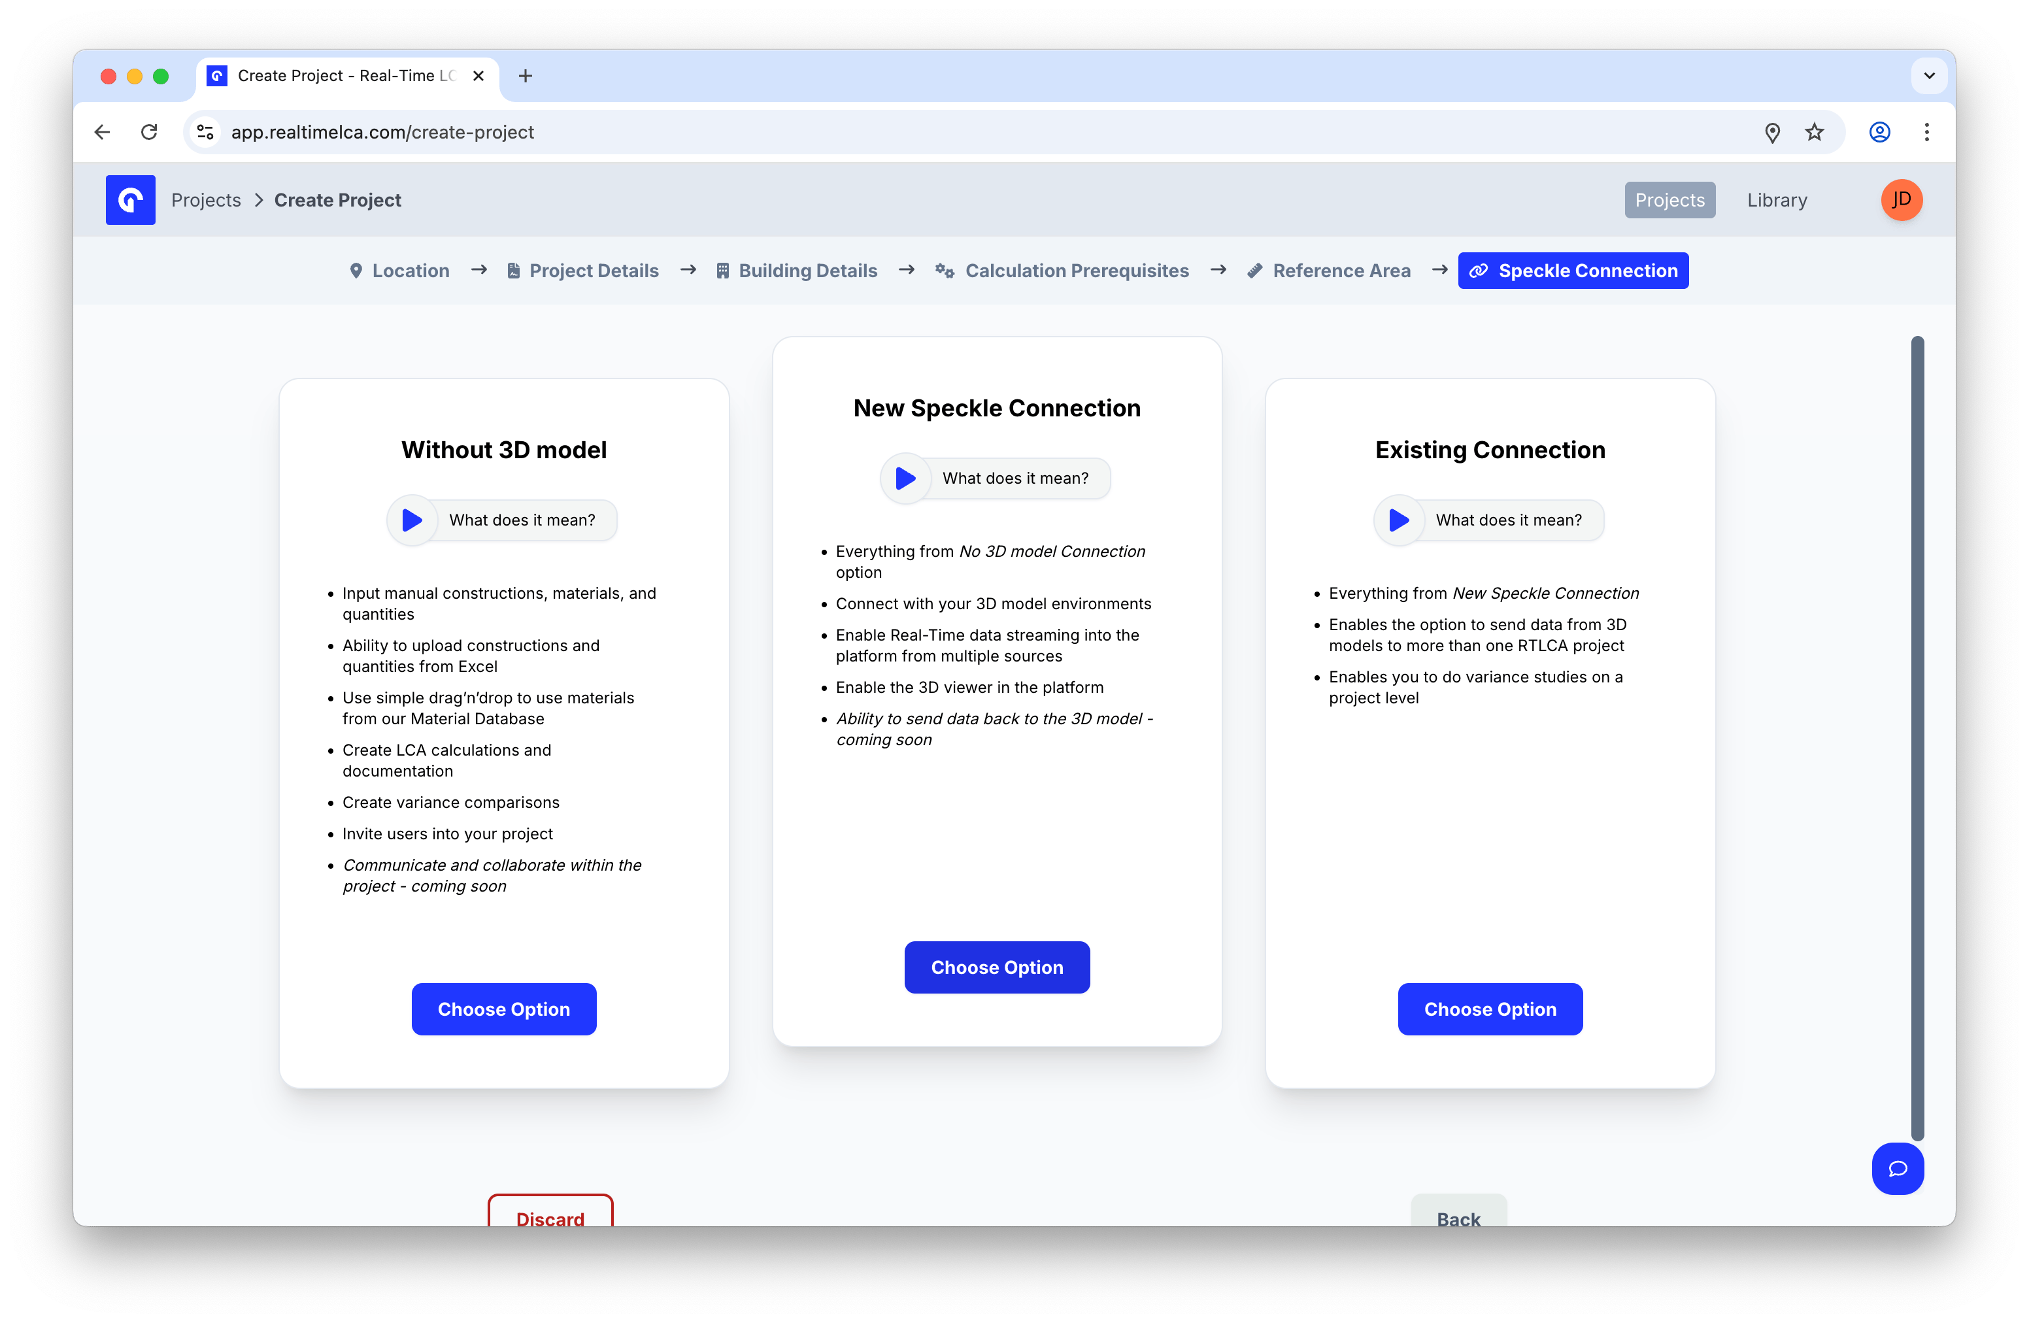Image resolution: width=2029 pixels, height=1323 pixels.
Task: Click the Real-Time LCA logo icon
Action: click(131, 199)
